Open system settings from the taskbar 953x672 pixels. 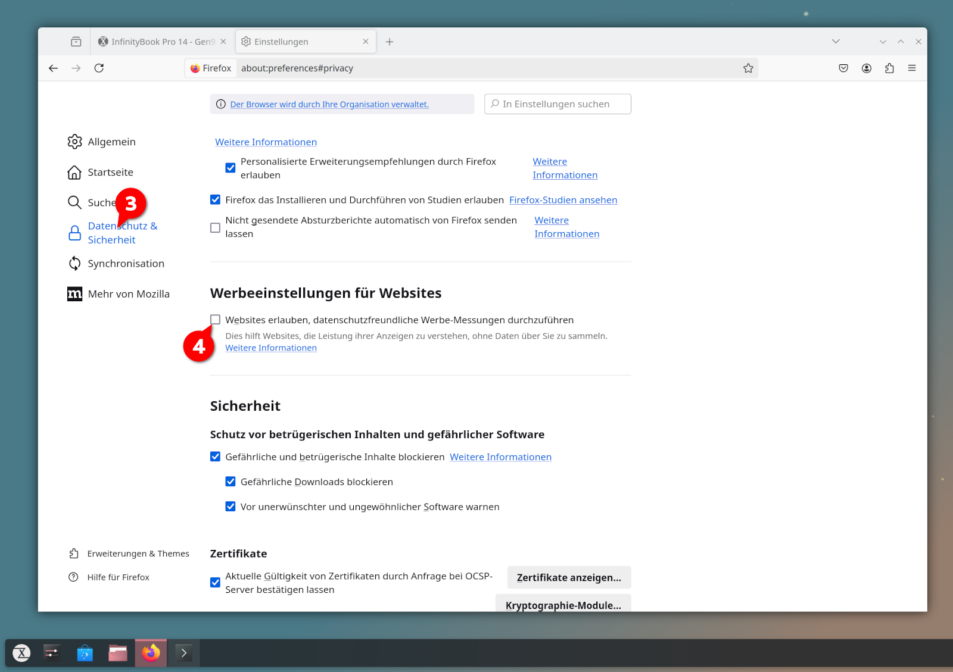52,653
